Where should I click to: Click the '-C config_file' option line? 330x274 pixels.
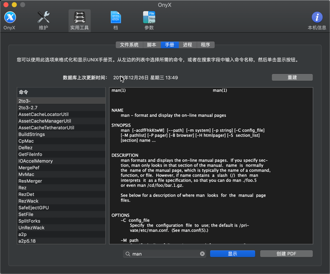point(135,221)
